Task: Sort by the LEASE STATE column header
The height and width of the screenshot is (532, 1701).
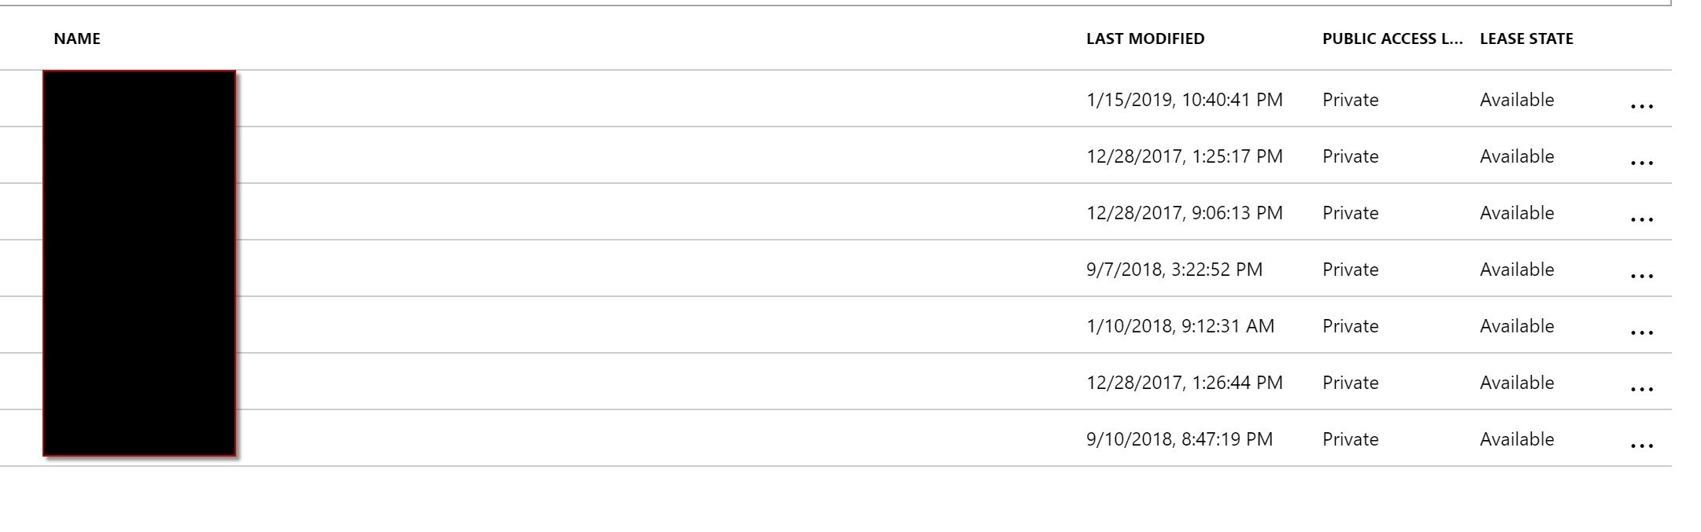Action: click(1525, 39)
